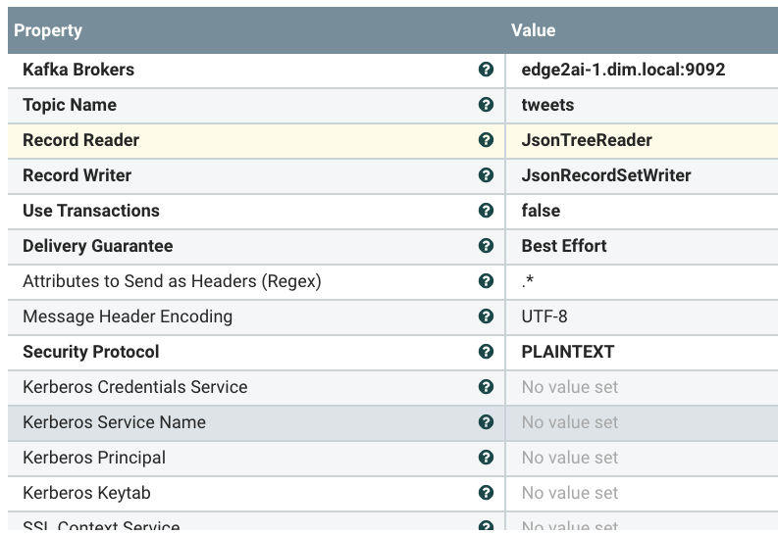The width and height of the screenshot is (778, 535).
Task: Edit the Kafka Brokers value edge2ai-1.dim.local:9092
Action: tap(623, 70)
